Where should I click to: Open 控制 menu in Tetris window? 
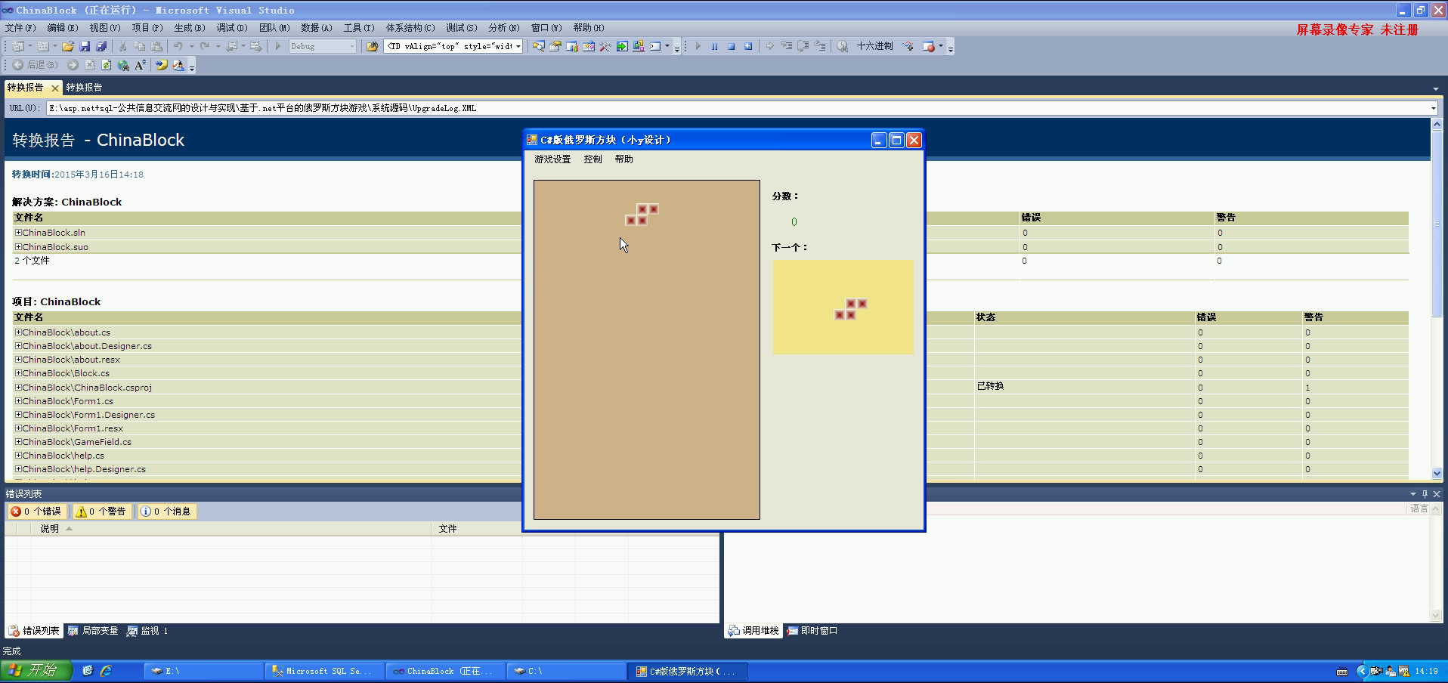[x=593, y=159]
